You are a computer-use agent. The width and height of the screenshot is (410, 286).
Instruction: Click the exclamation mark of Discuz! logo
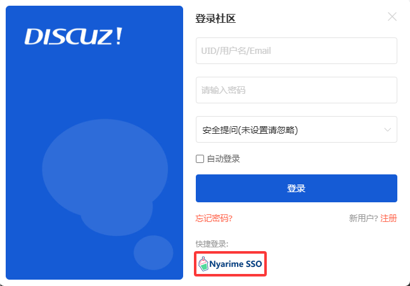pos(119,36)
